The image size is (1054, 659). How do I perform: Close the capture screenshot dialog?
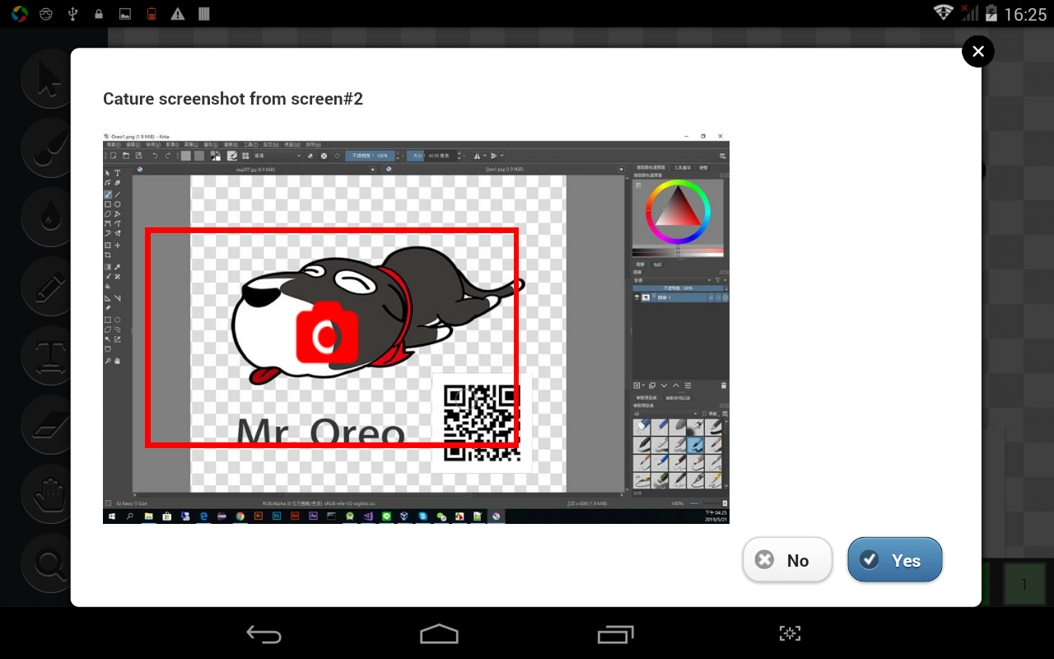point(977,52)
